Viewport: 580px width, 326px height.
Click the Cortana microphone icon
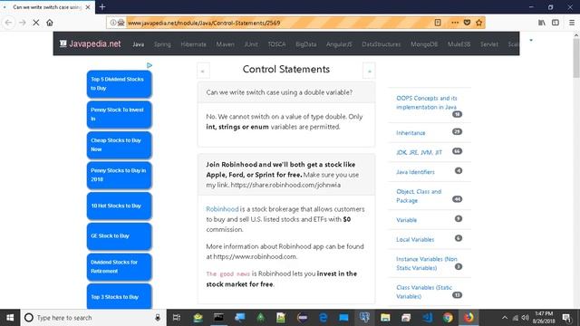point(158,318)
